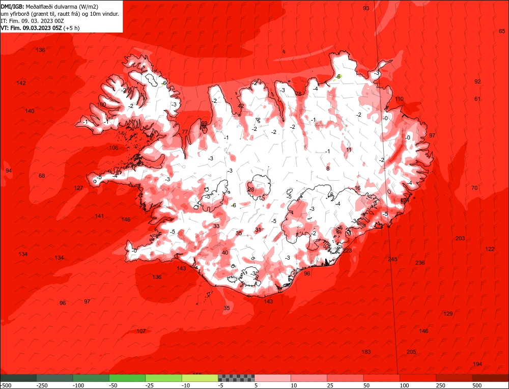
Task: Click the flux value 245
Action: (392, 259)
